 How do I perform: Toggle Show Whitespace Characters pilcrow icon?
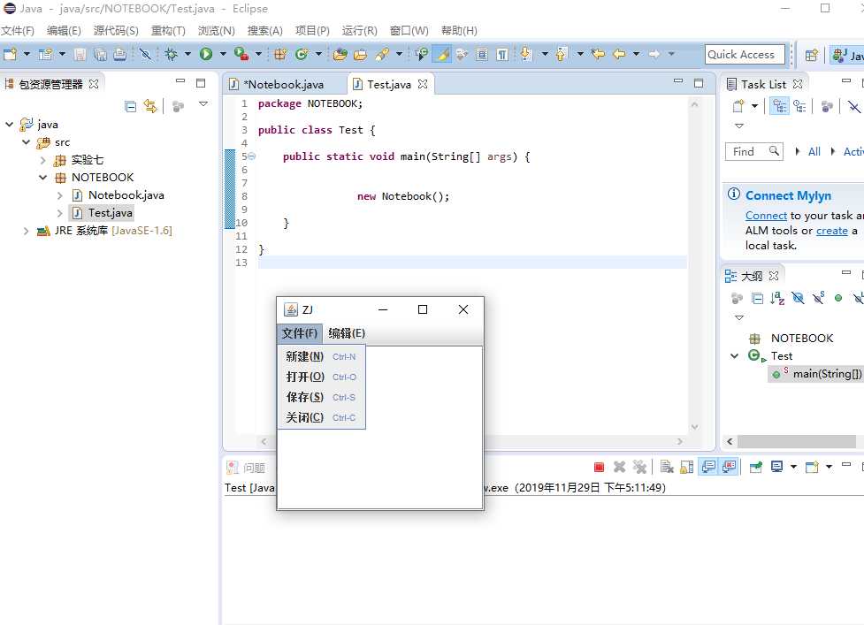(x=502, y=54)
